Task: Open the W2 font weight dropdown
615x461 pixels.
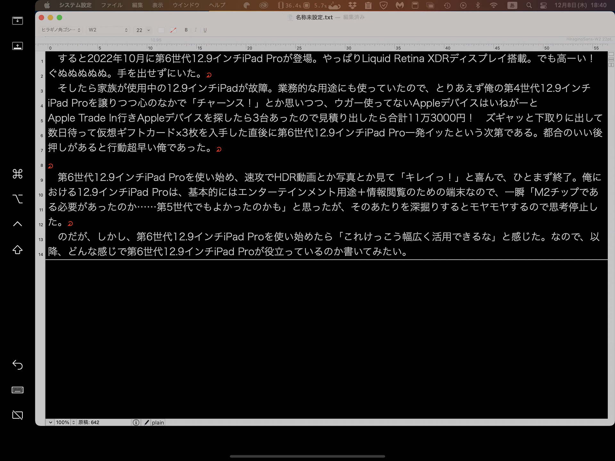Action: click(x=108, y=30)
